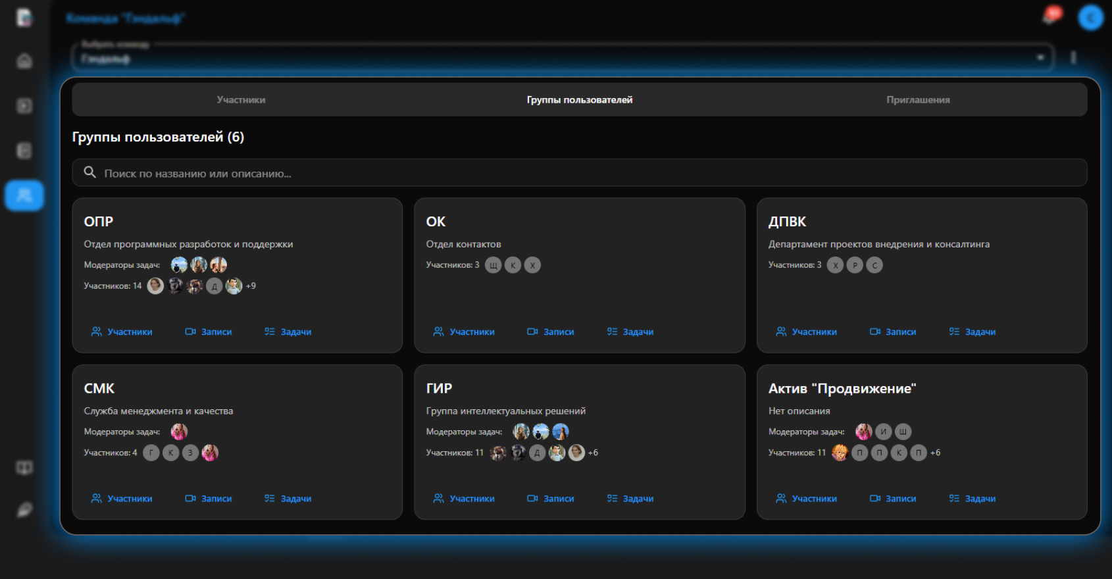This screenshot has width=1112, height=579.
Task: Switch to the Участники tab
Action: 241,100
